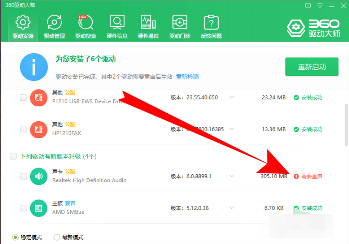Image resolution: width=349 pixels, height=244 pixels.
Task: Click the 下列驱动有新版本升级 (4个) heading
Action: (58, 156)
